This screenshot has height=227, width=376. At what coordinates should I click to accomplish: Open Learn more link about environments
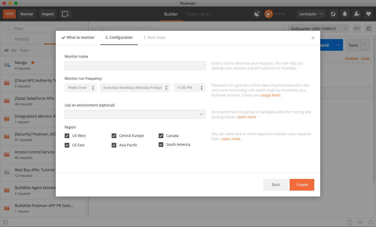[246, 117]
